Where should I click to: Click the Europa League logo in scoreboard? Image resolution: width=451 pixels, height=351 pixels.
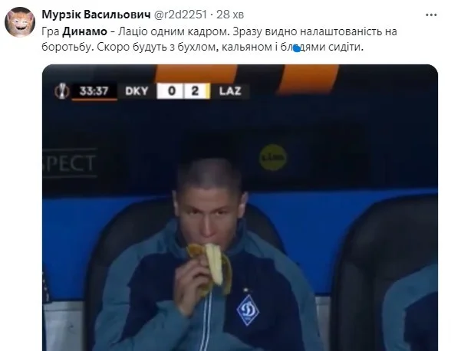(x=62, y=91)
